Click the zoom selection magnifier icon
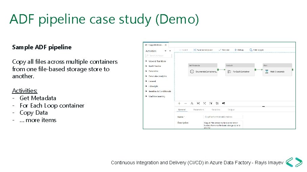Screen dimensions: 307x172 (x=204, y=103)
